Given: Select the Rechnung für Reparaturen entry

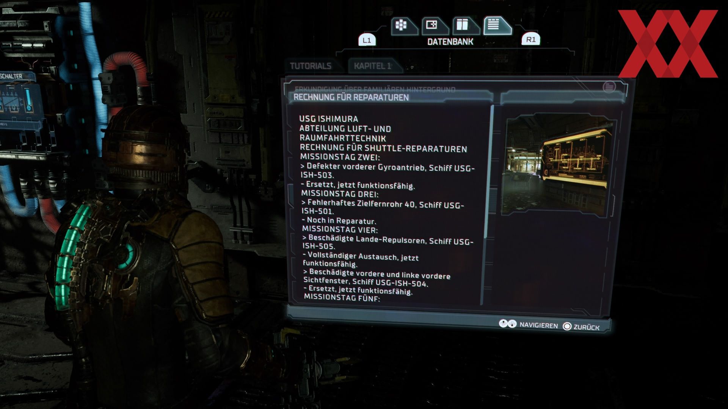Looking at the screenshot, I should (391, 98).
